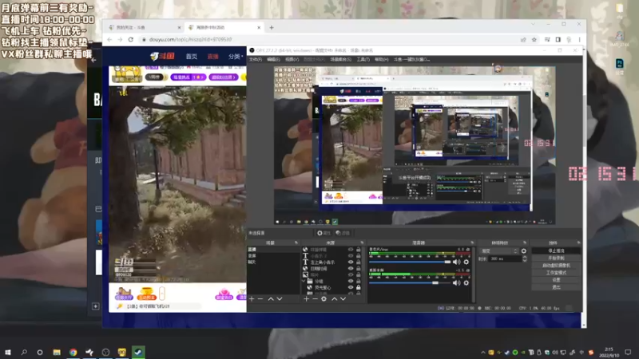Image resolution: width=639 pixels, height=359 pixels.
Task: Open the transition properties gear beside 渐变
Action: [524, 251]
